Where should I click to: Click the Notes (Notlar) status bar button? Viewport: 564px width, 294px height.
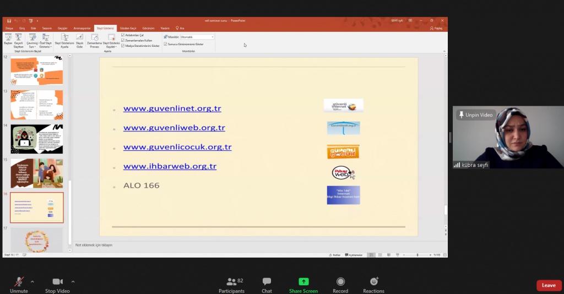[334, 255]
